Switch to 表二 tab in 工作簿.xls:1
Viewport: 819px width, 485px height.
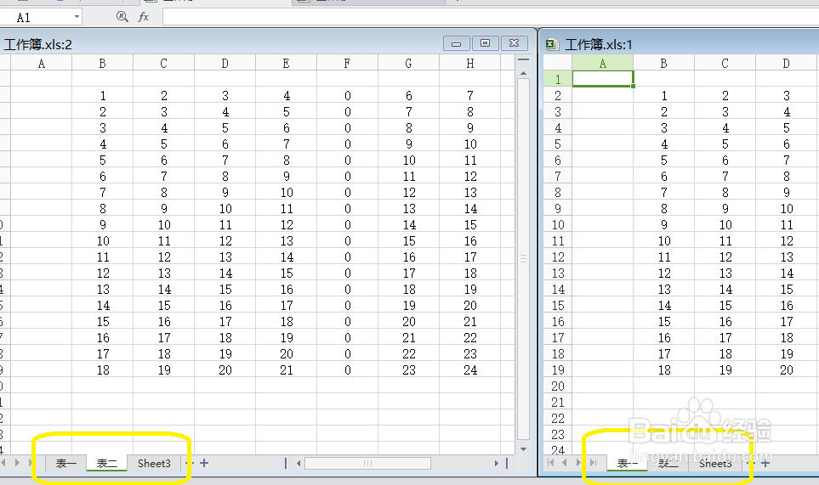coord(668,463)
